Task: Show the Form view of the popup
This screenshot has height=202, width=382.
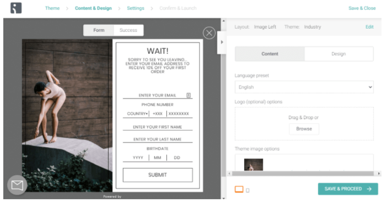Action: (x=99, y=30)
